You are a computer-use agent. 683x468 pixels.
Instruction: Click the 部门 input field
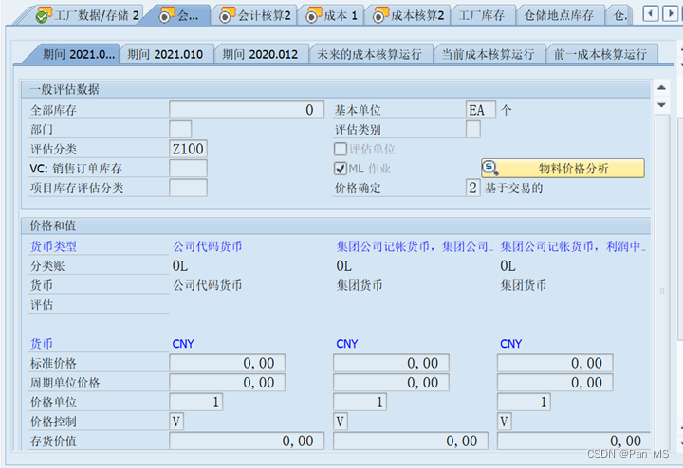click(x=180, y=130)
